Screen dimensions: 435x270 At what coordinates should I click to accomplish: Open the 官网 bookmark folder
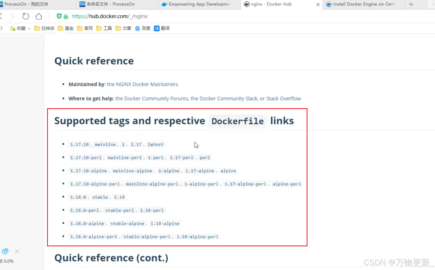click(85, 28)
